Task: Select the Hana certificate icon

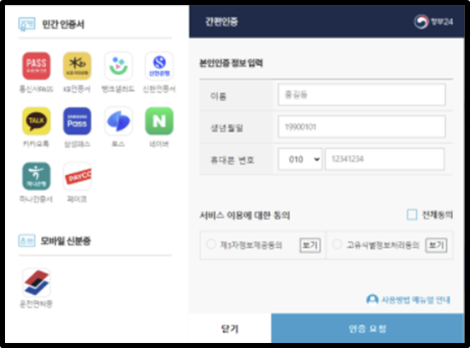Action: click(x=36, y=176)
